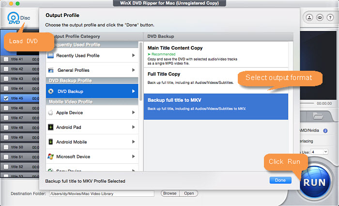339x206 pixels.
Task: Expand Recently Used Profile arrow
Action: (x=133, y=55)
